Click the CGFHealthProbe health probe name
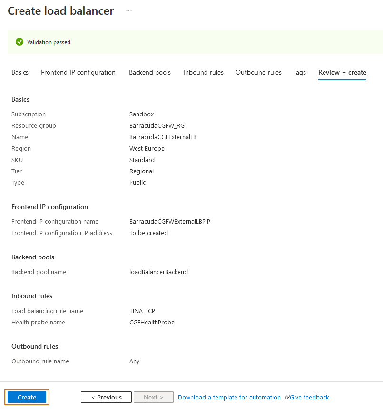Viewport: 383px width, 409px height. 152,322
